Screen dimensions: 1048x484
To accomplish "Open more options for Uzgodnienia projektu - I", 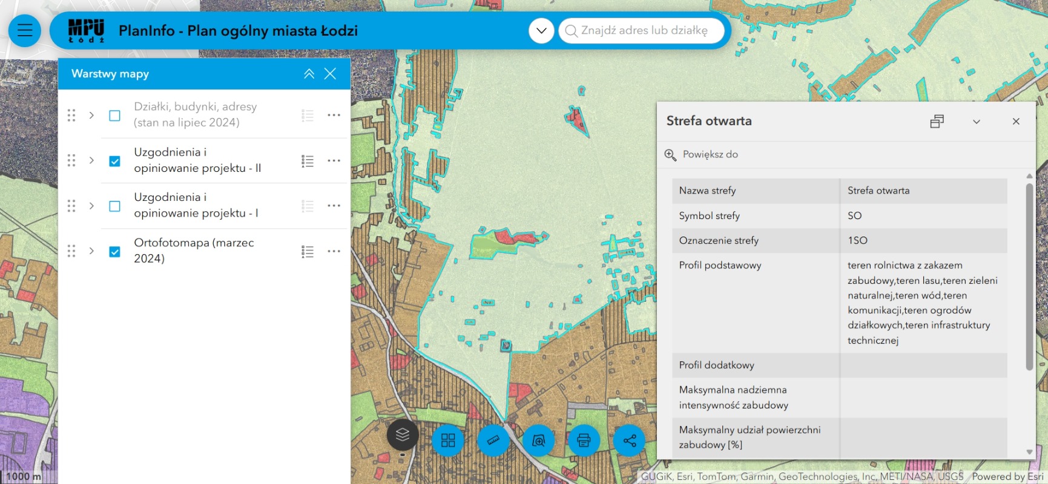I will (334, 206).
